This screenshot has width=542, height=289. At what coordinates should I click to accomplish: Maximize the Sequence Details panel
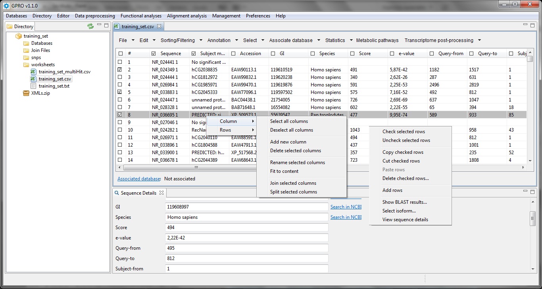click(532, 193)
